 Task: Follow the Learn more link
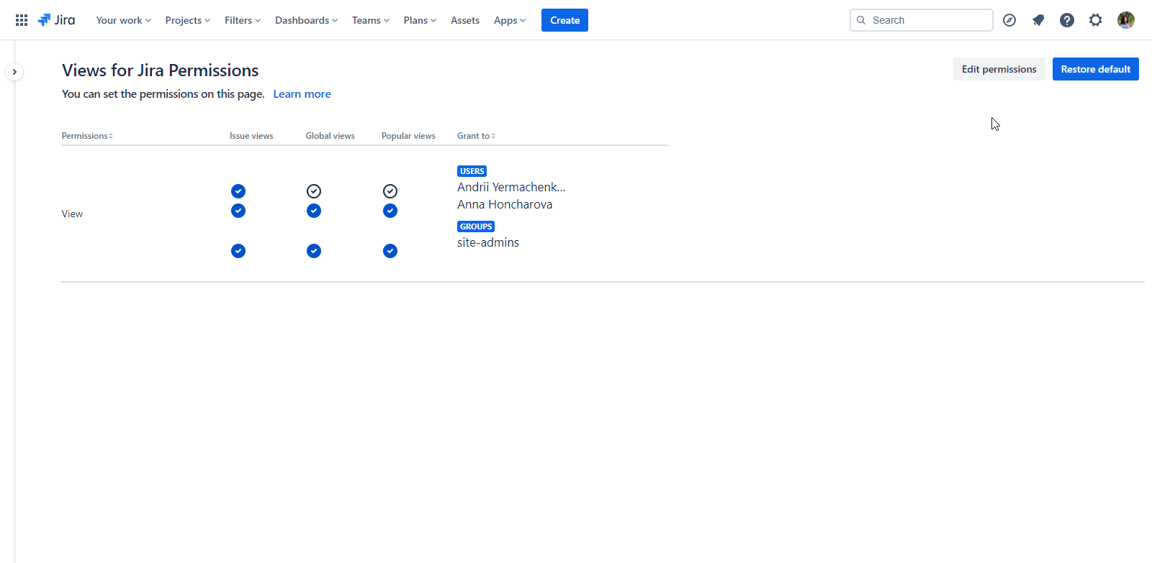coord(302,94)
